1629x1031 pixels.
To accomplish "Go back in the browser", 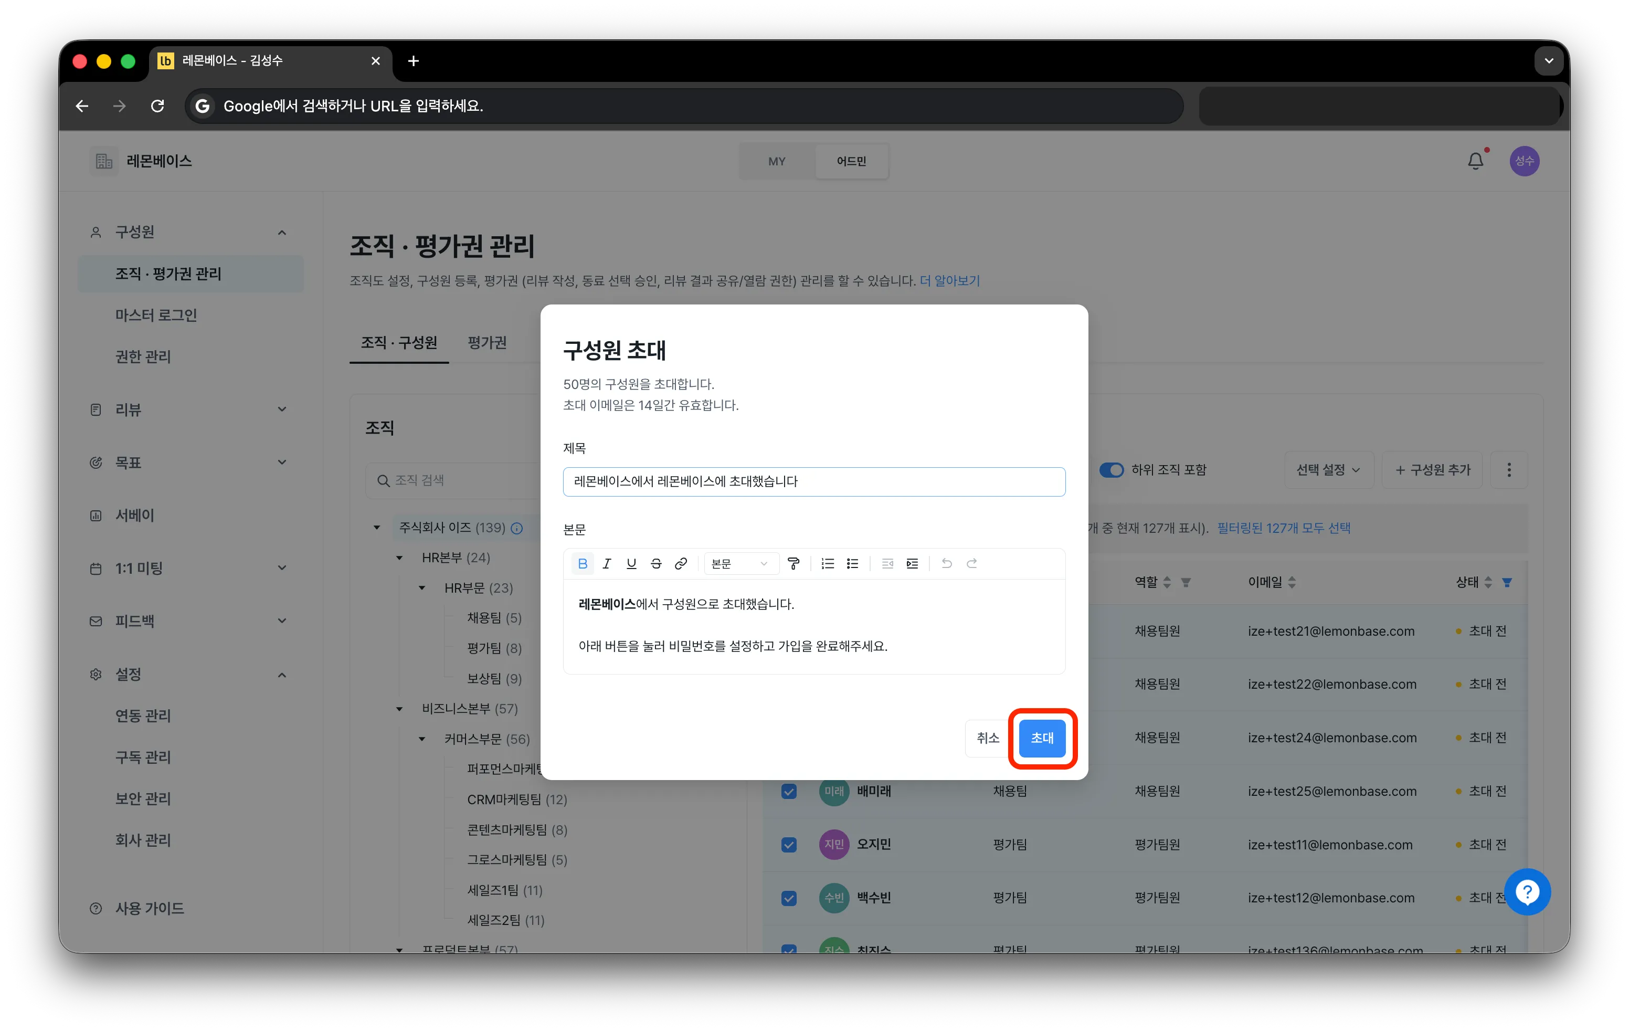I will click(x=82, y=106).
